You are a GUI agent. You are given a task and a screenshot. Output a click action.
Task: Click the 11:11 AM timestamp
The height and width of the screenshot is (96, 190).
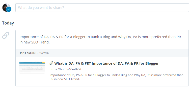click(25, 53)
